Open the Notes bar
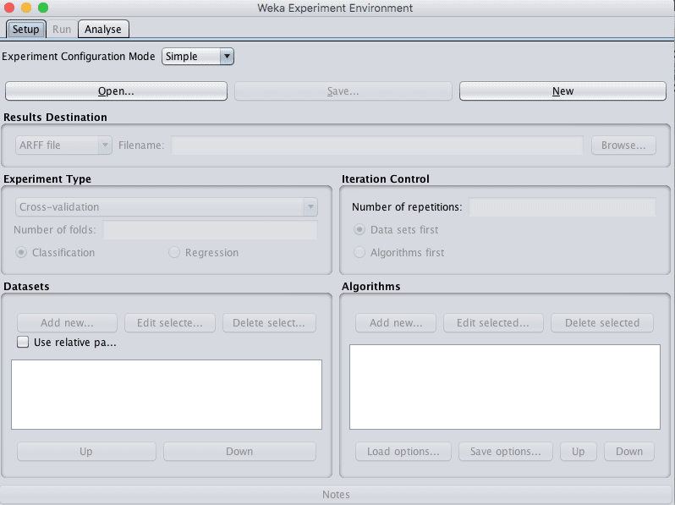675x505 pixels. [336, 494]
